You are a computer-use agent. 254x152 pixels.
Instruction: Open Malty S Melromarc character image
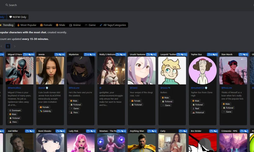tap(111, 70)
